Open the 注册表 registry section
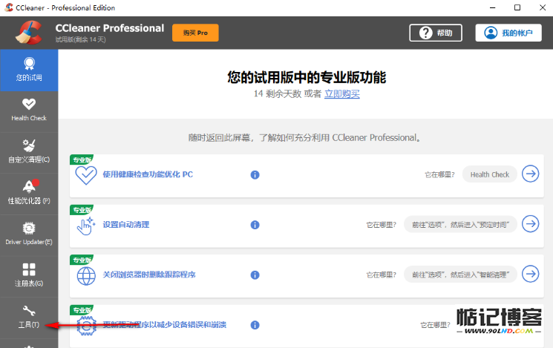 coord(29,277)
